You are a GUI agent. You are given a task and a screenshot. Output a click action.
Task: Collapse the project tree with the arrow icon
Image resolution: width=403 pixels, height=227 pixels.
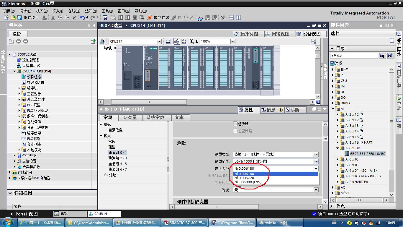tap(94, 25)
